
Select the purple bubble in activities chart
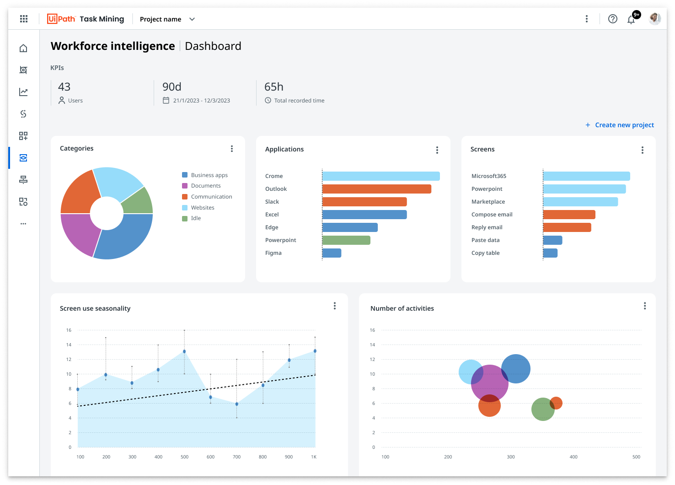(490, 383)
